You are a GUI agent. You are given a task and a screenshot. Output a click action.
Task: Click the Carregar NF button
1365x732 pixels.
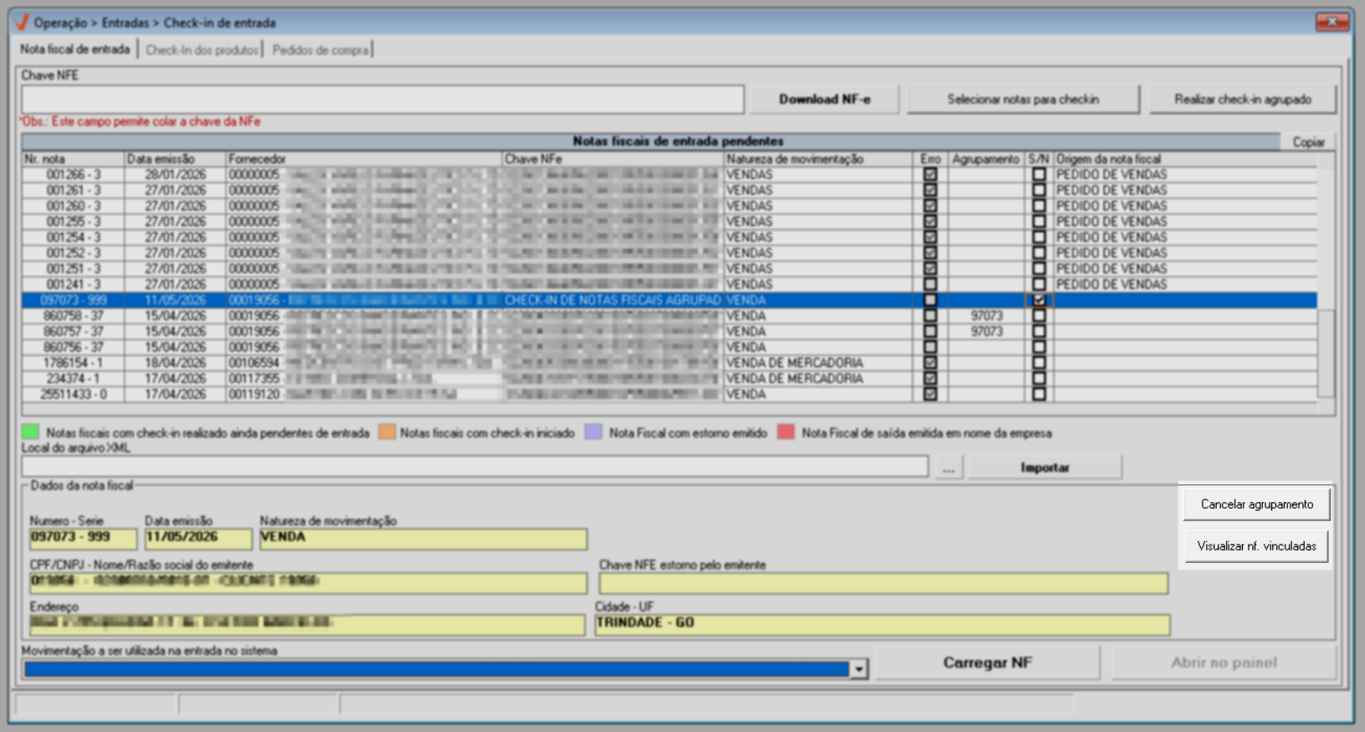[988, 663]
